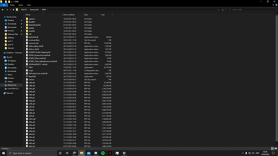Click Games (A:) breadcrumb in address bar

34,10
